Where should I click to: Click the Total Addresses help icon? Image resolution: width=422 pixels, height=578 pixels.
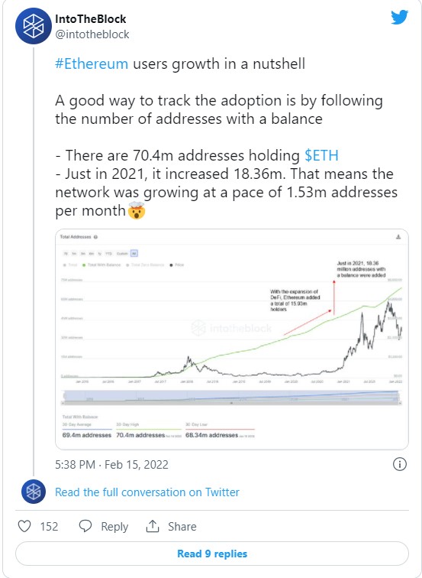tap(95, 237)
